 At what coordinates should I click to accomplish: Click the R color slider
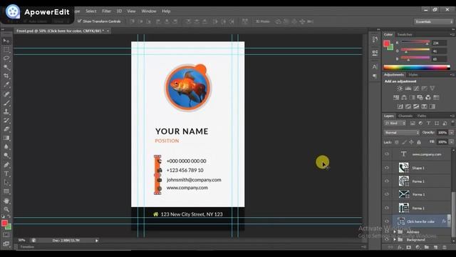pyautogui.click(x=415, y=42)
